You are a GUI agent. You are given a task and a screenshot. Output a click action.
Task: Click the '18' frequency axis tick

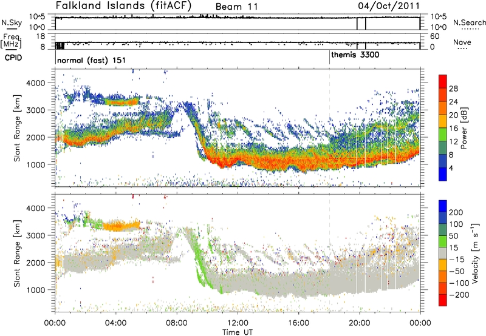[41, 36]
